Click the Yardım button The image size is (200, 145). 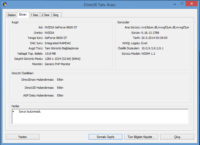23,137
